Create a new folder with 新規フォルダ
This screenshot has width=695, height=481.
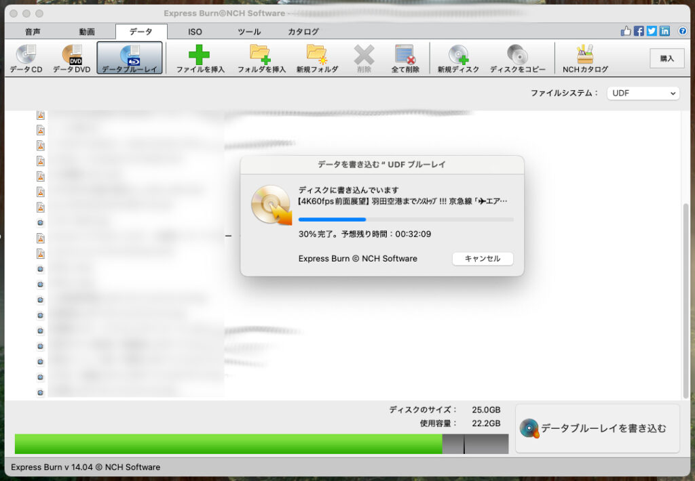[317, 58]
